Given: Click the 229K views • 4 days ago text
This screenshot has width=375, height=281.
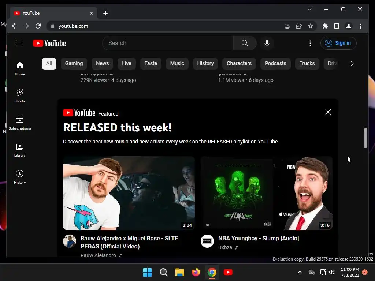Looking at the screenshot, I should [x=108, y=80].
